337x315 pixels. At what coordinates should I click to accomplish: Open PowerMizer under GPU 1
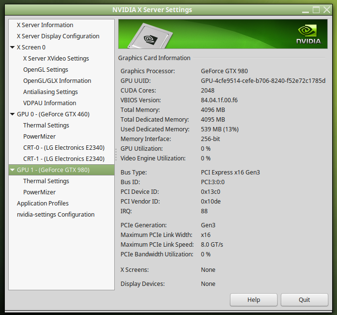pyautogui.click(x=39, y=192)
